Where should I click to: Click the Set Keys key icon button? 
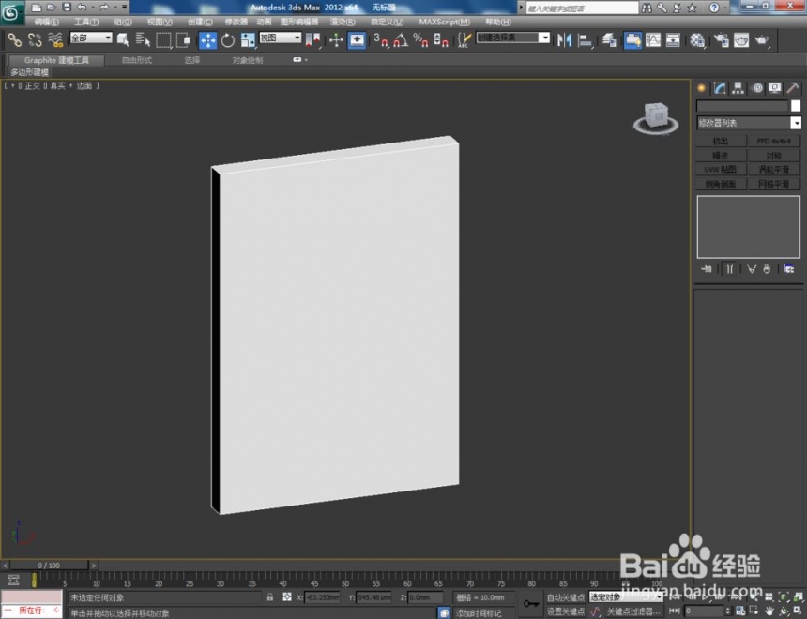click(530, 604)
